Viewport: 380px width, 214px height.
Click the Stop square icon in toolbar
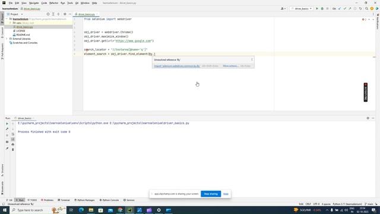327,8
